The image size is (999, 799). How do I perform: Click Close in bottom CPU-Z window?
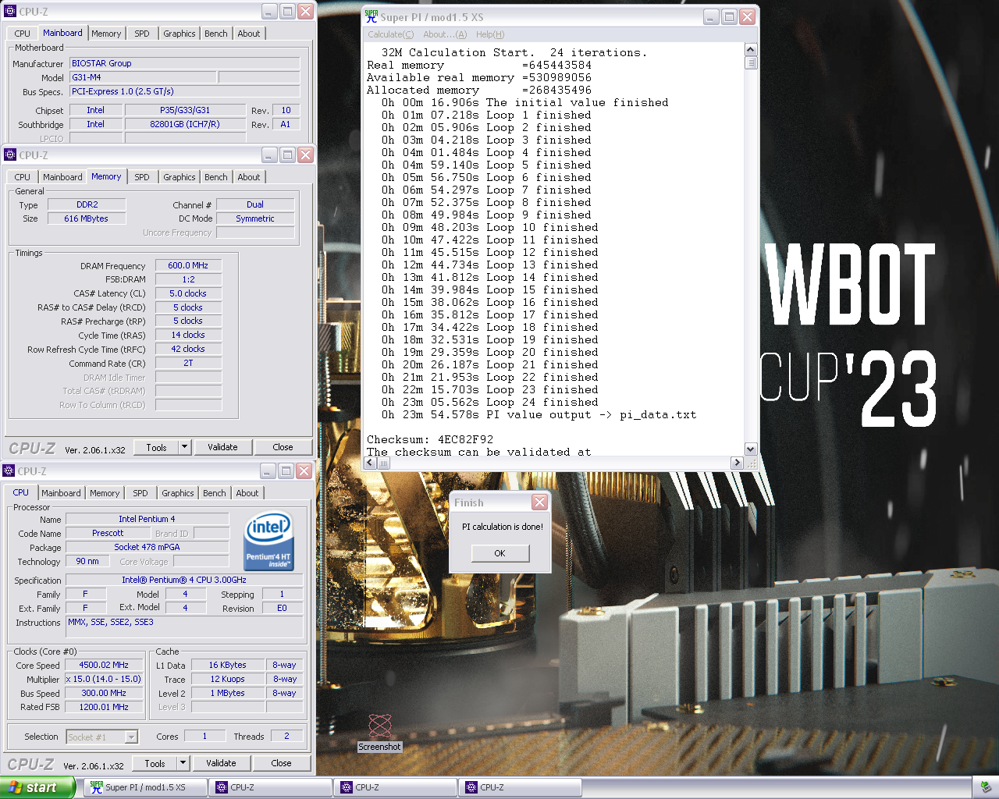(x=281, y=763)
